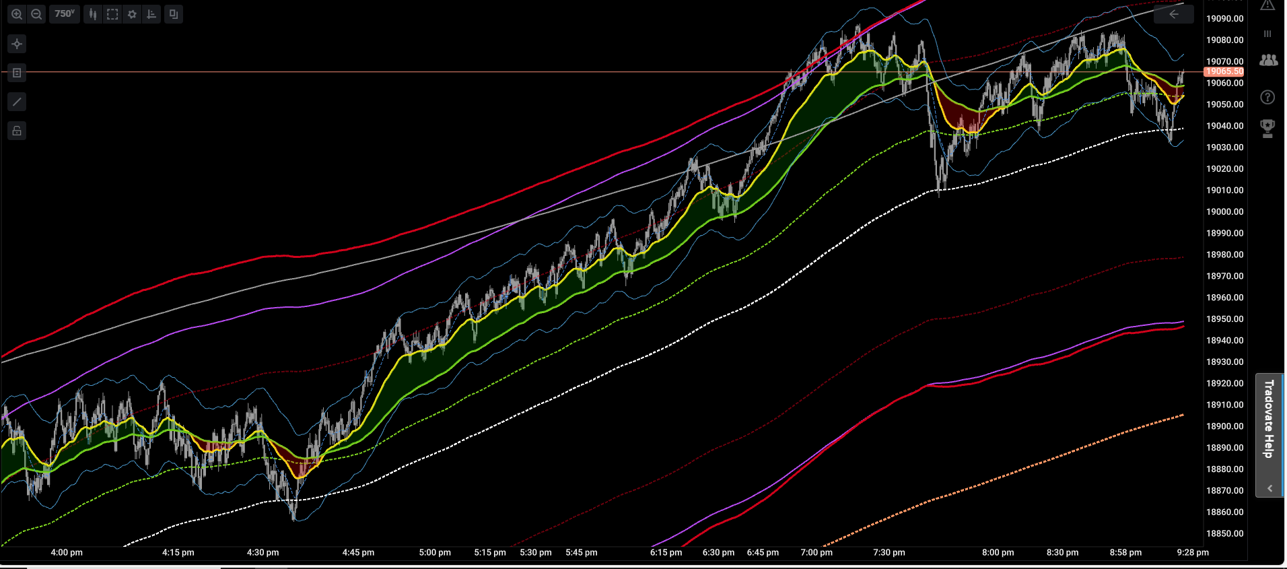1287x569 pixels.
Task: Open the community people icon
Action: (1268, 61)
